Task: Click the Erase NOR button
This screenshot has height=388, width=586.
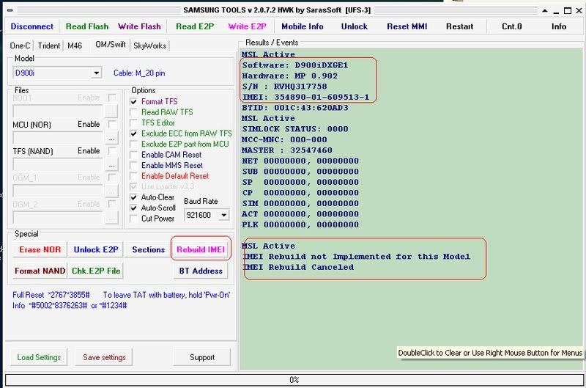Action: (x=40, y=249)
